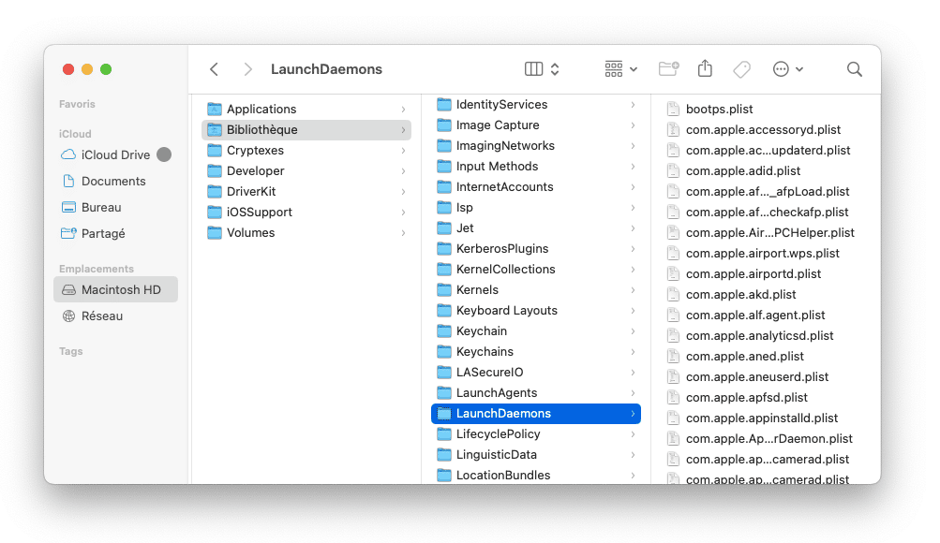
Task: Go forward with the right chevron
Action: tap(247, 69)
